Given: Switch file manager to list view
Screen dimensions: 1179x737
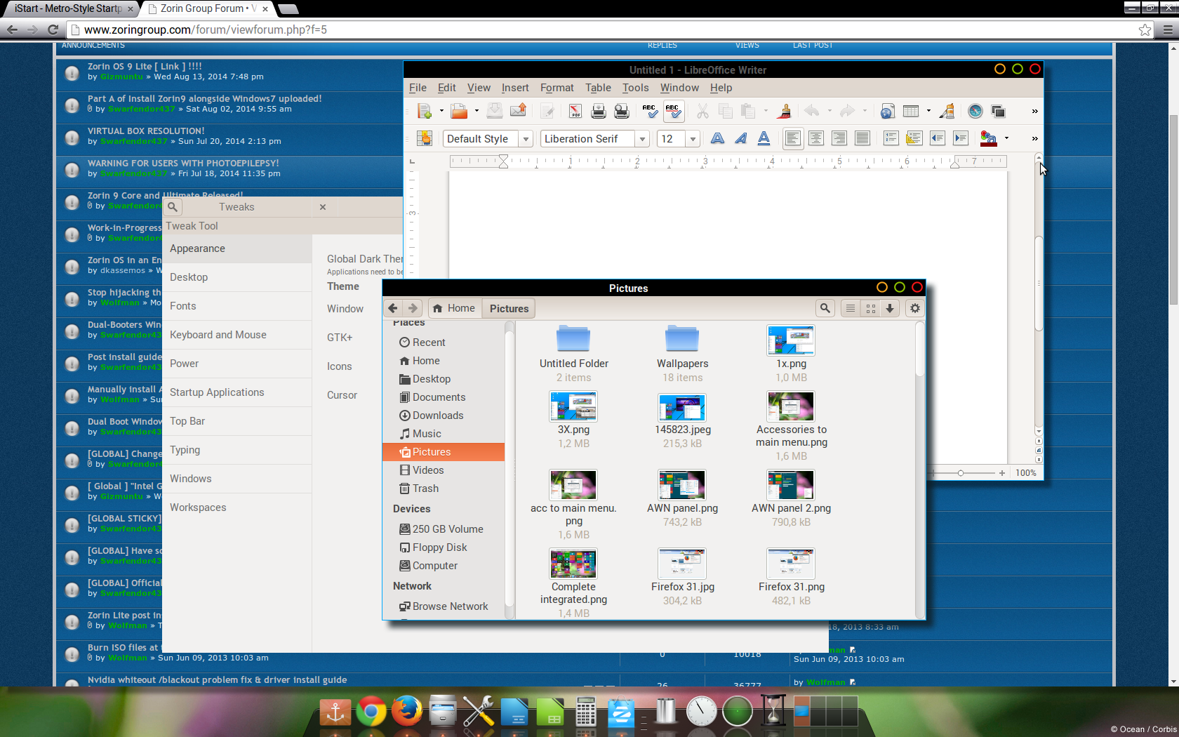Looking at the screenshot, I should pyautogui.click(x=851, y=308).
